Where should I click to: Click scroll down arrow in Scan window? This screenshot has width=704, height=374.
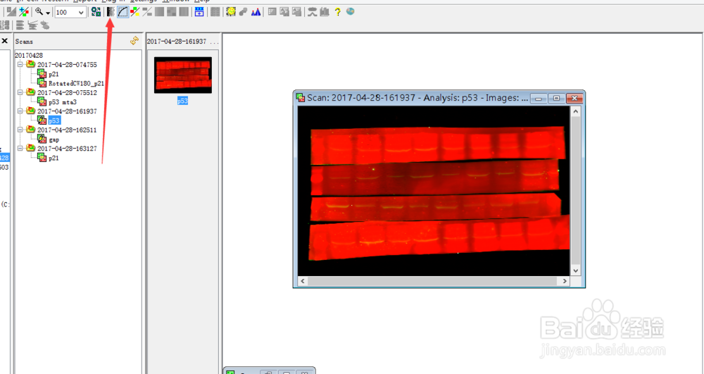coord(576,270)
